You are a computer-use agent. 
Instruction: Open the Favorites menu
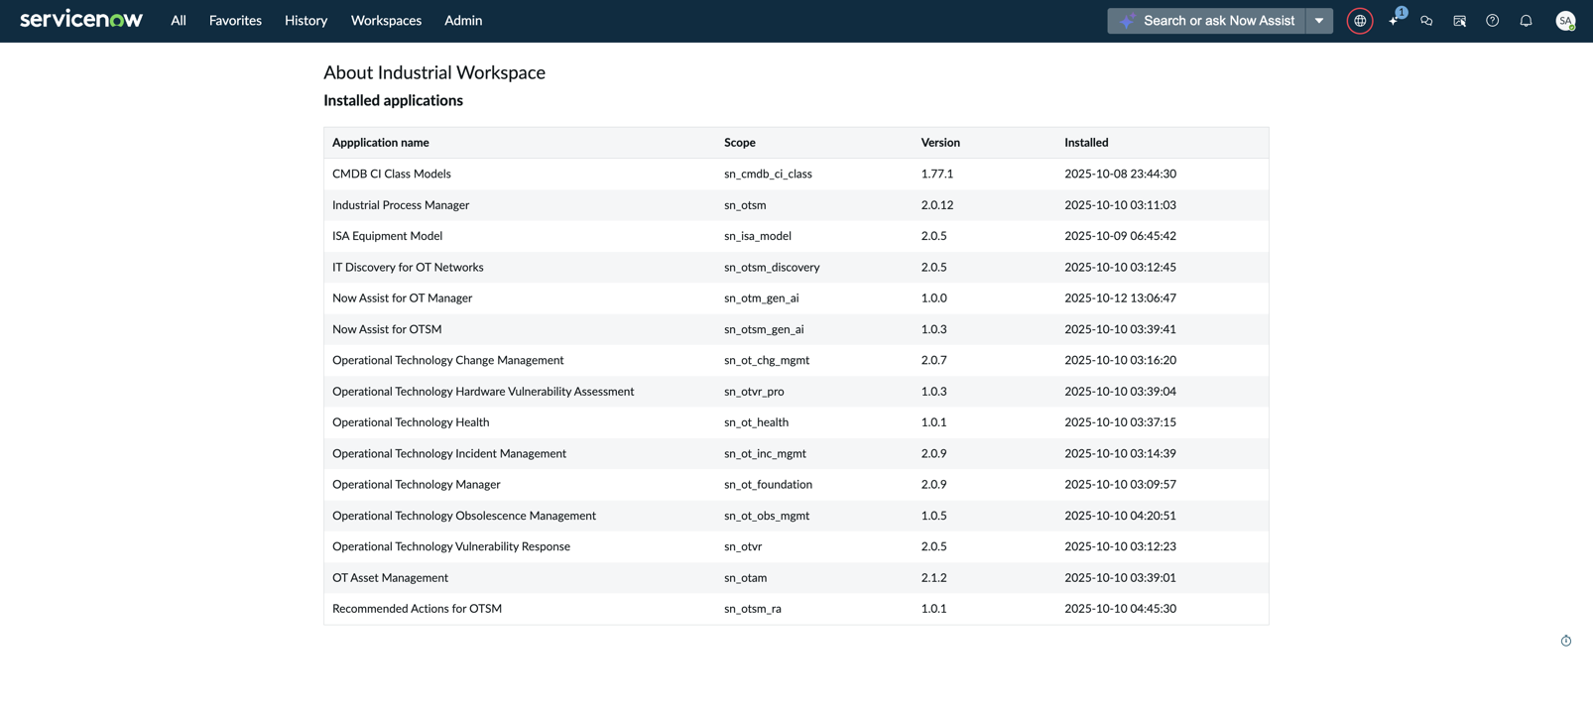pyautogui.click(x=235, y=21)
